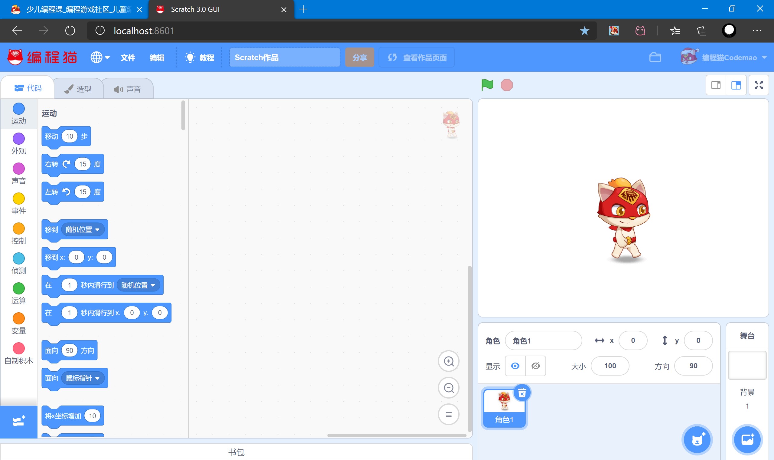Select the 声音 sound category in palette
Screen dimensions: 774x460
coord(18,174)
